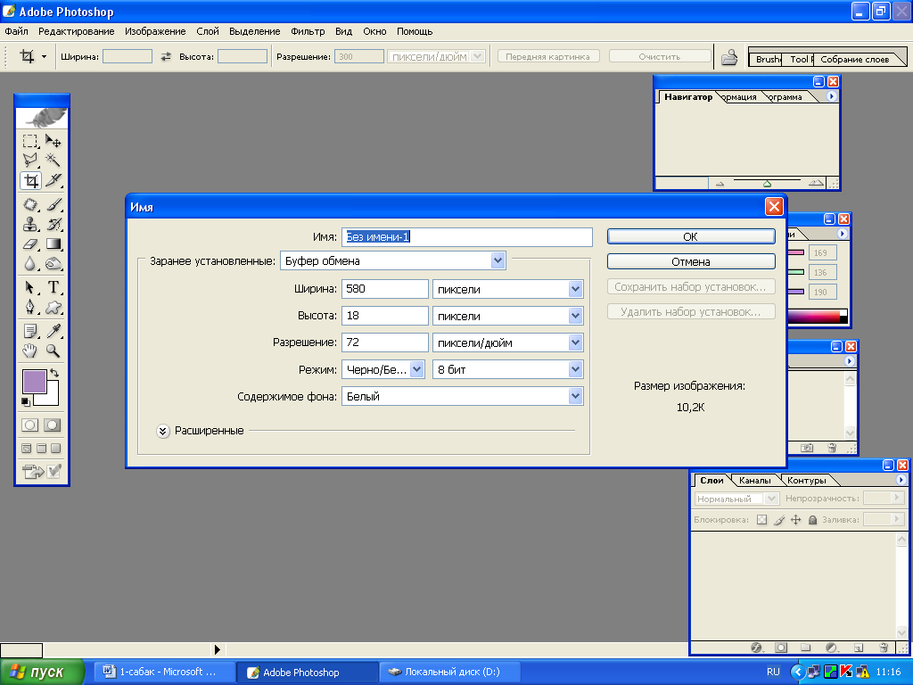Viewport: 913px width, 685px height.
Task: Toggle lock all in Layers panel
Action: pos(813,520)
